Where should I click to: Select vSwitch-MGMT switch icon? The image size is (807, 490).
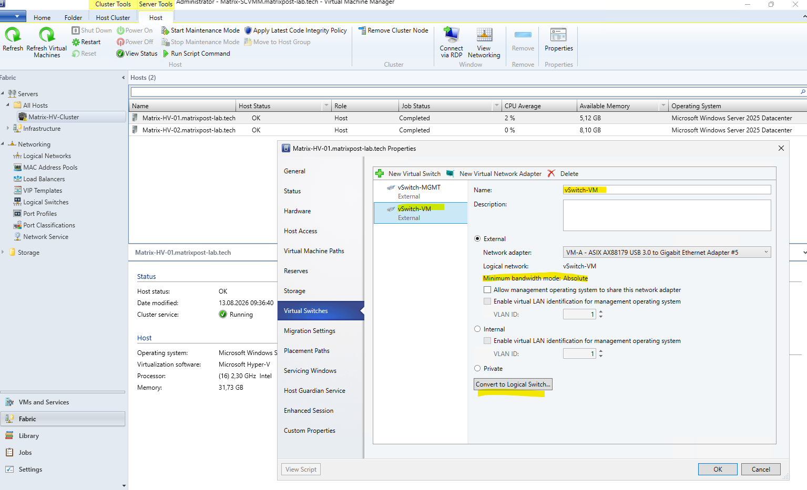(391, 187)
